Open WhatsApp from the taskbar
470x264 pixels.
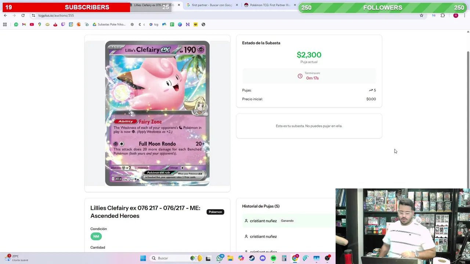pyautogui.click(x=220, y=258)
